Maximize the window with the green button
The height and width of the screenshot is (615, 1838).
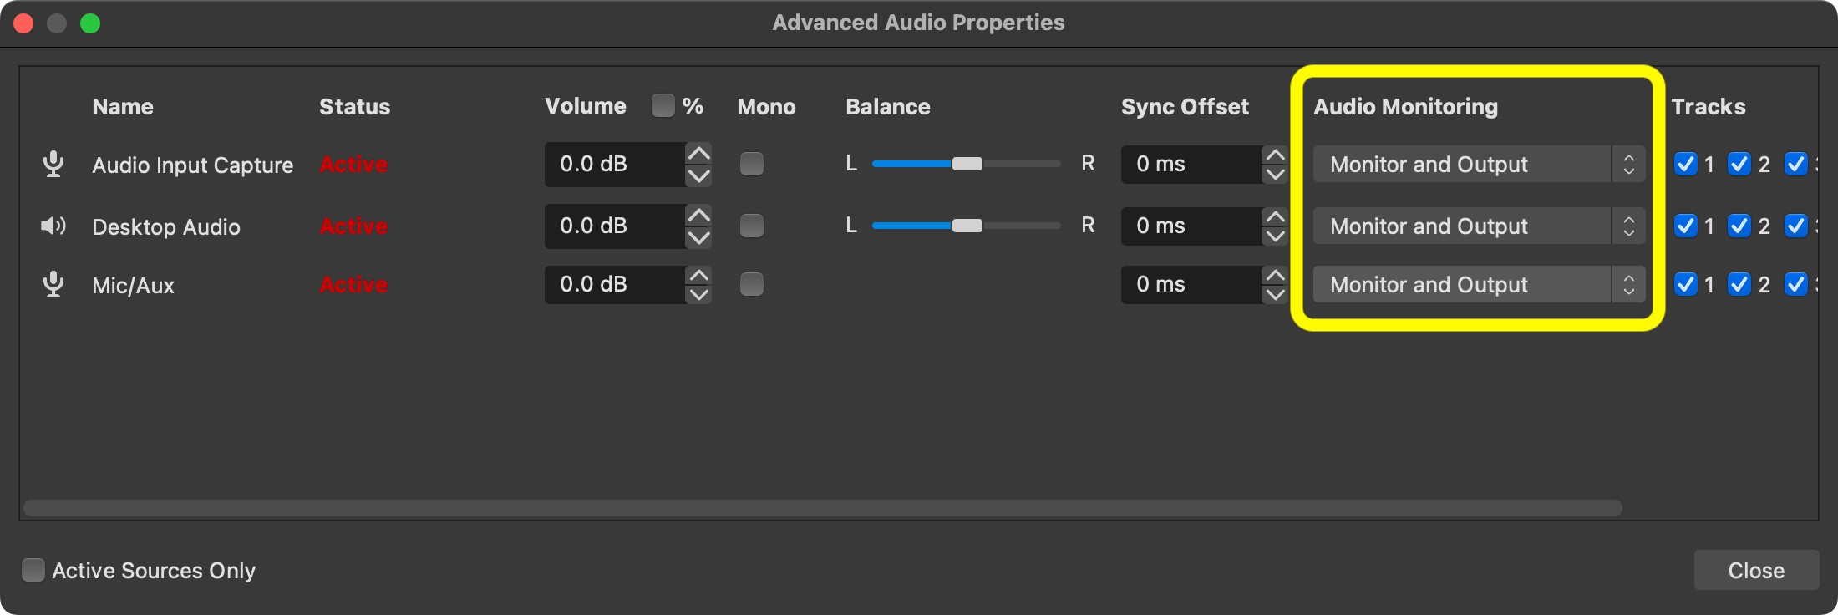tap(90, 23)
